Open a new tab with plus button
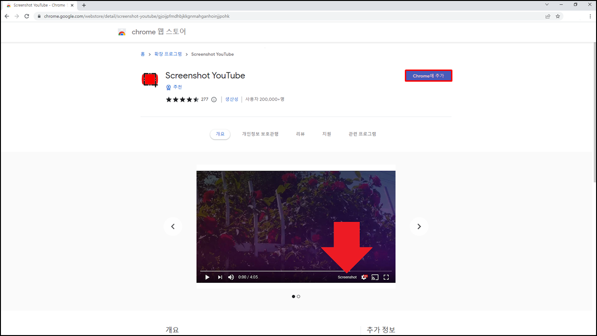This screenshot has height=336, width=597. click(84, 5)
